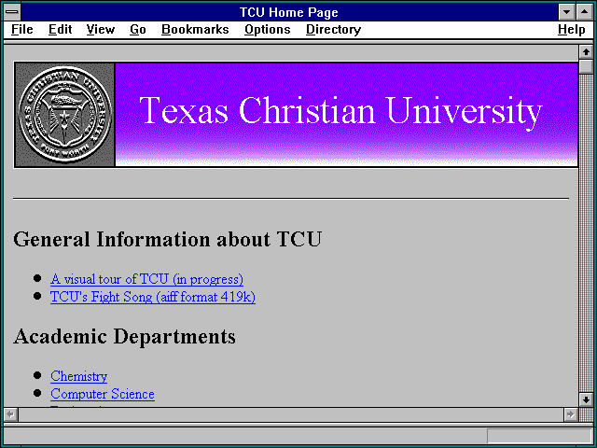Open the Edit menu
Screen dimensions: 597x448
[60, 30]
